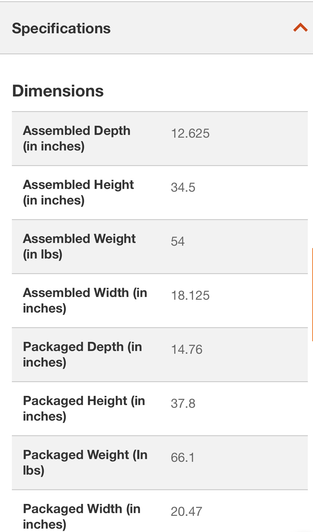Image resolution: width=313 pixels, height=532 pixels.
Task: Click the Assembled Width label
Action: [x=85, y=300]
